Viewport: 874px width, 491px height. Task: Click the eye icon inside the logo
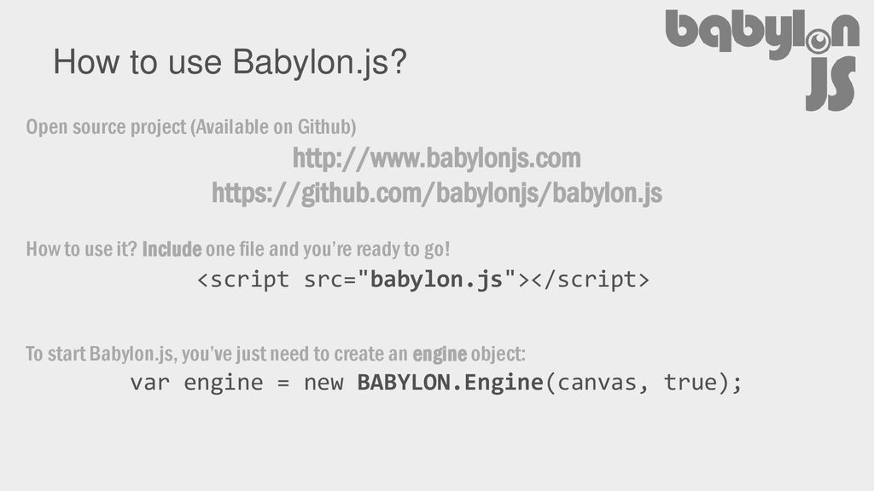pyautogui.click(x=819, y=41)
